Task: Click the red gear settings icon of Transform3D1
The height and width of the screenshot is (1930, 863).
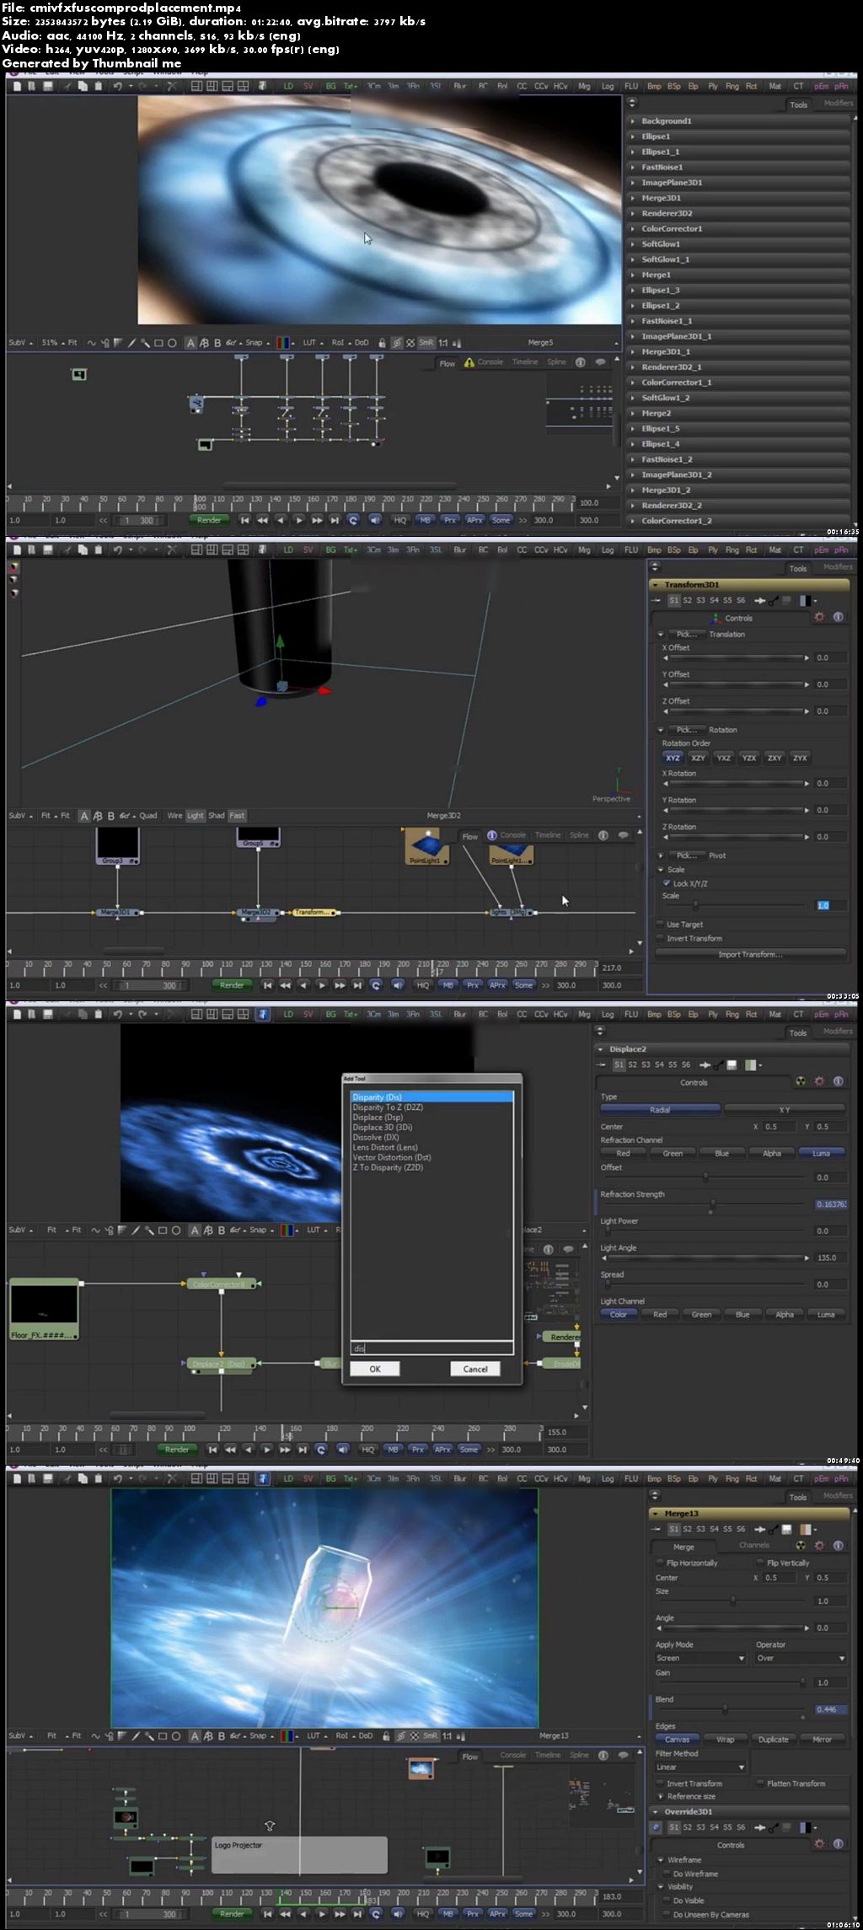Action: (x=819, y=617)
